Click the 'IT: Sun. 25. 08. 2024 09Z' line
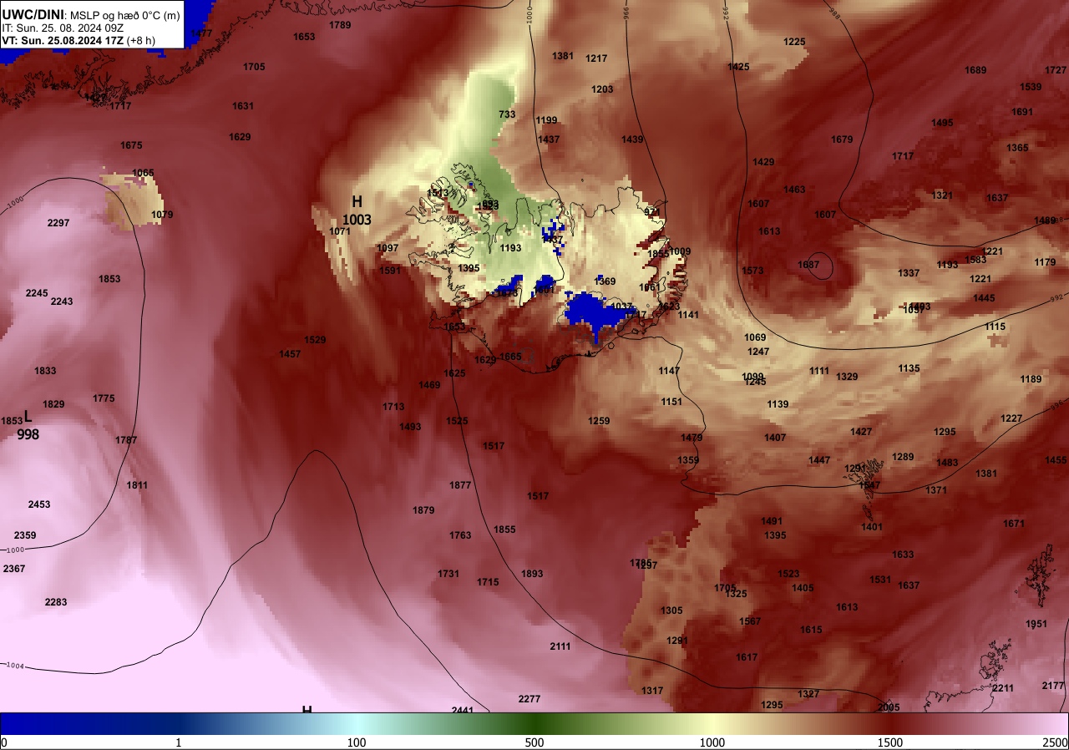This screenshot has height=750, width=1069. (63, 27)
